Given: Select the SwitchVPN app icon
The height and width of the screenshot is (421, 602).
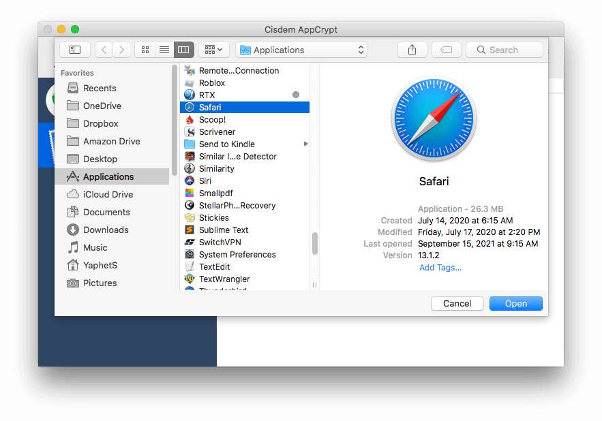Looking at the screenshot, I should point(190,242).
